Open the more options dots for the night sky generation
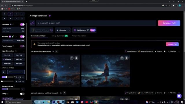The image size is (185, 104). [179, 51]
